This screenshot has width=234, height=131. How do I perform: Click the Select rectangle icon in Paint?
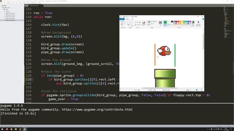(x=129, y=22)
